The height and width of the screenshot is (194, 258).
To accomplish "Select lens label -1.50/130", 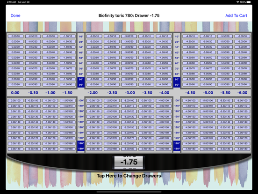I will tap(67, 117).
